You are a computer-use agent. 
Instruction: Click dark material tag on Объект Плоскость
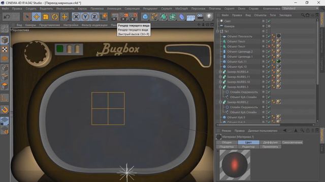(x=279, y=36)
